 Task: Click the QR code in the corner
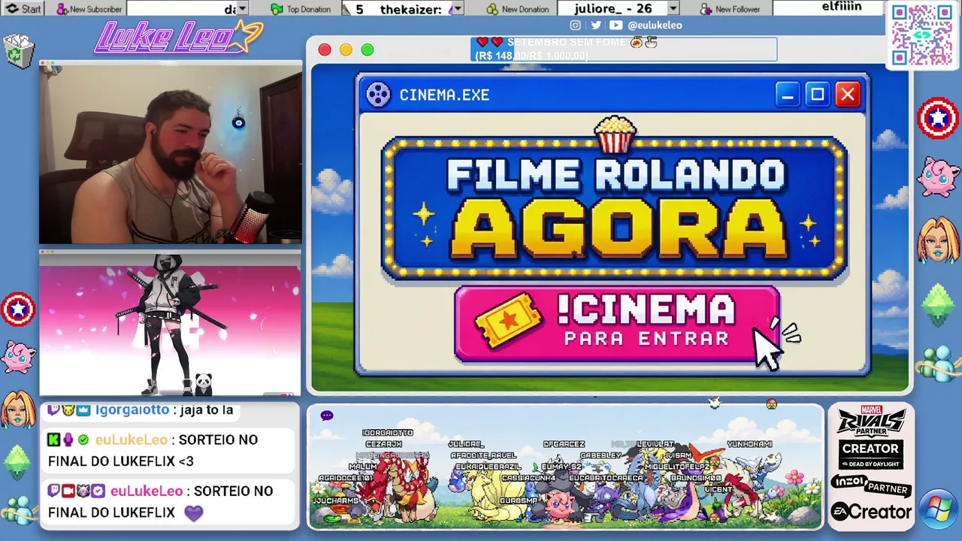pyautogui.click(x=922, y=35)
